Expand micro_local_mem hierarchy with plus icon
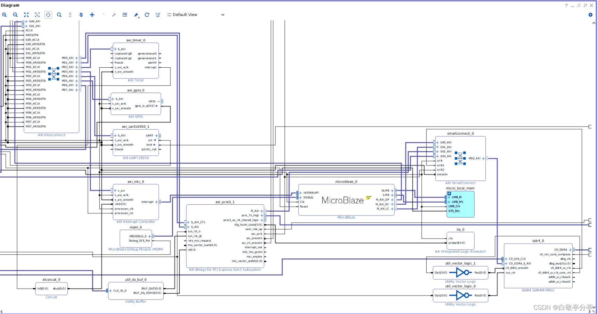The height and width of the screenshot is (314, 598). tap(449, 194)
